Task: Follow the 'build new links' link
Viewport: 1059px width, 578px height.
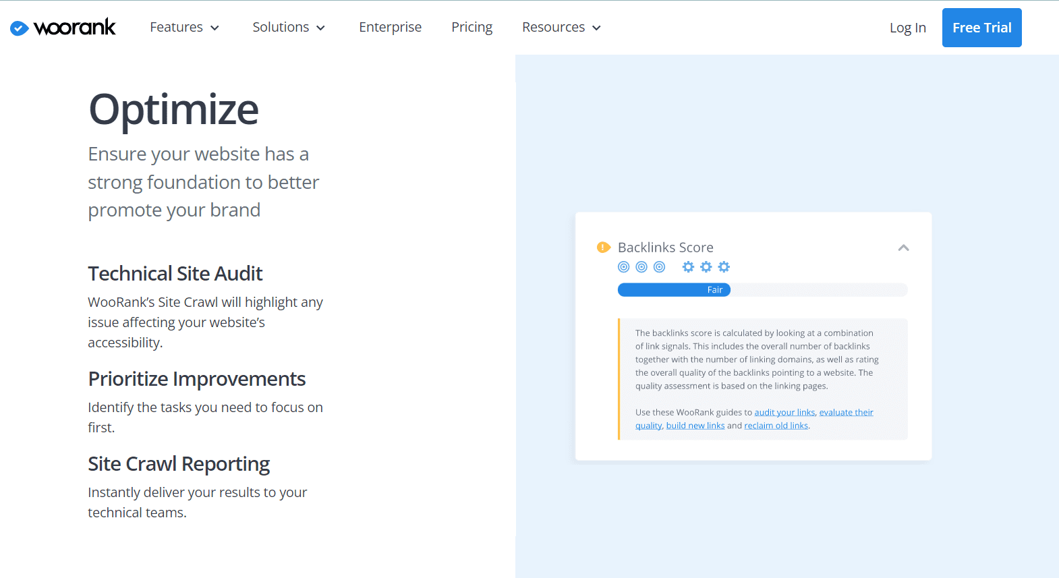Action: [x=695, y=426]
